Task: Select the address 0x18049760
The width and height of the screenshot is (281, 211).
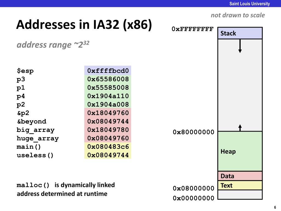Action: (x=108, y=113)
